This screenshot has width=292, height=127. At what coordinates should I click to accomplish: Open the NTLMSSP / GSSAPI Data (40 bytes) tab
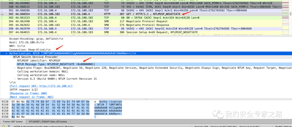click(48, 122)
